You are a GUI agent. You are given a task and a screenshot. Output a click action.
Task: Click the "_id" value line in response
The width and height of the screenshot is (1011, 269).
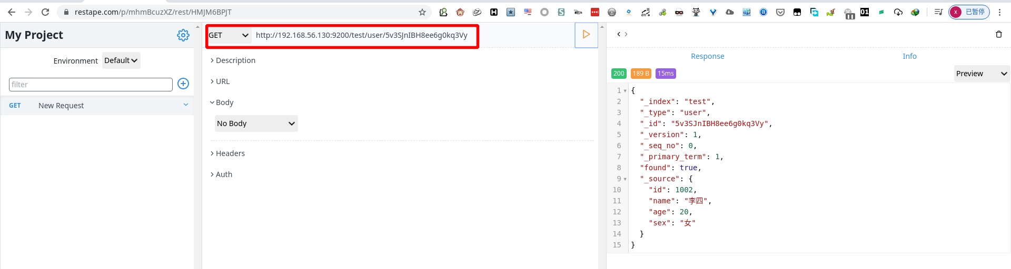pyautogui.click(x=706, y=124)
